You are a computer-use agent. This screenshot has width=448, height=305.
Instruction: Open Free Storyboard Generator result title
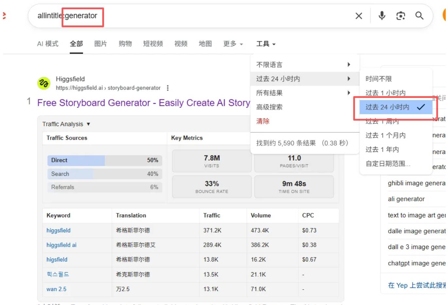144,103
